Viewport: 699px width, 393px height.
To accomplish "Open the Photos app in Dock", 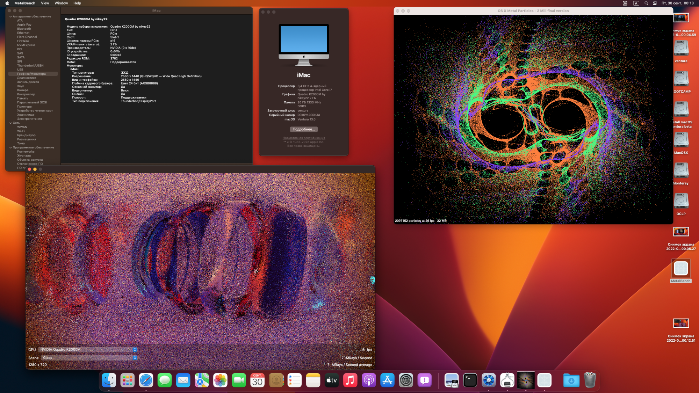I will pos(220,380).
